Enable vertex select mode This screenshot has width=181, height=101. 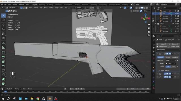point(21,8)
